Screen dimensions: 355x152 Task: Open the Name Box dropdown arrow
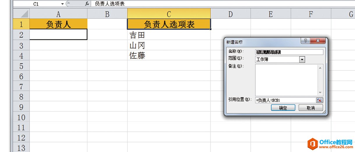click(62, 4)
